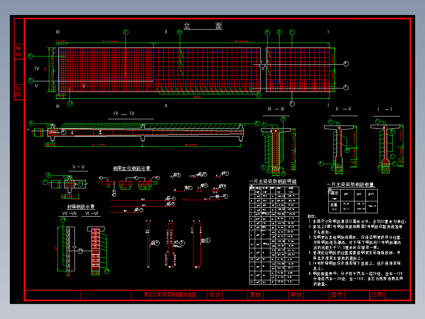425x319 pixels.
Task: Click the 总重 row label in quantity table
Action: pos(334,205)
